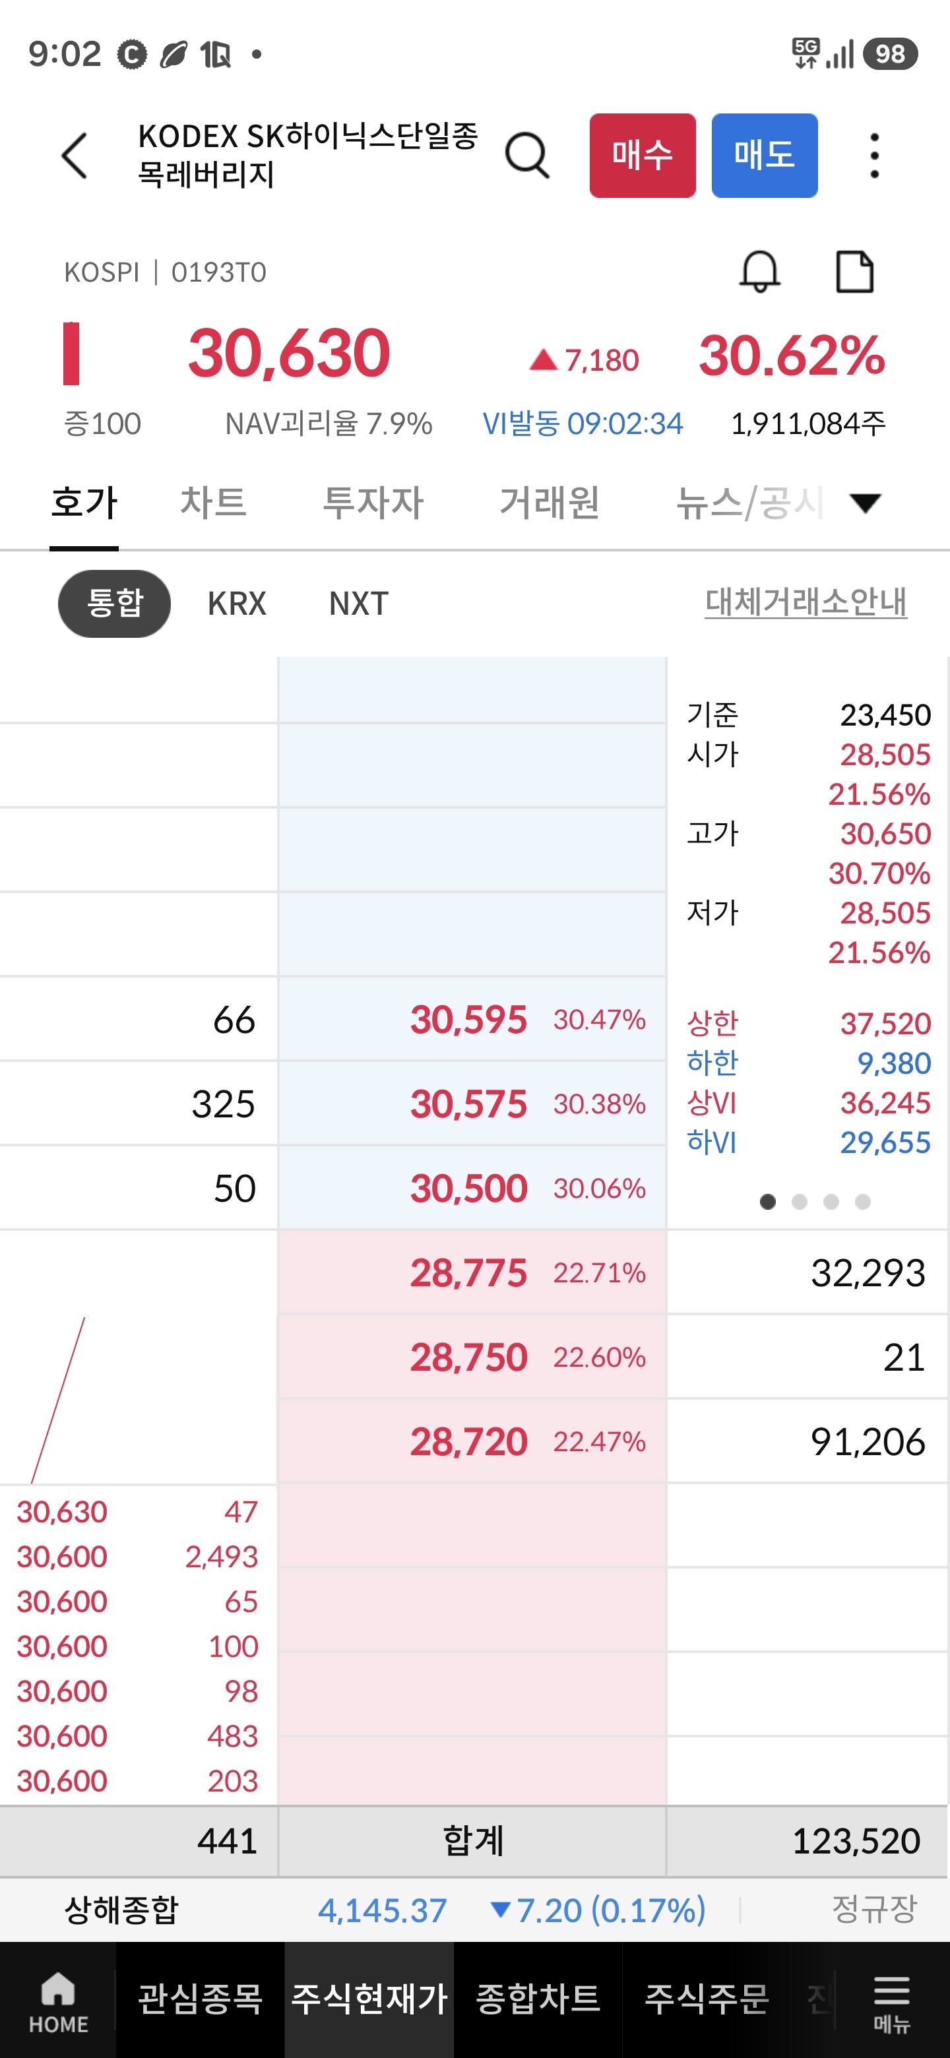The image size is (950, 2058).
Task: Tap the mini candlestick indicator beside price
Action: point(71,353)
